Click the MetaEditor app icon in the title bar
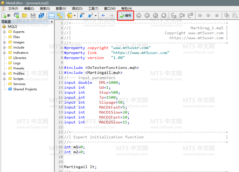 pyautogui.click(x=3, y=3)
